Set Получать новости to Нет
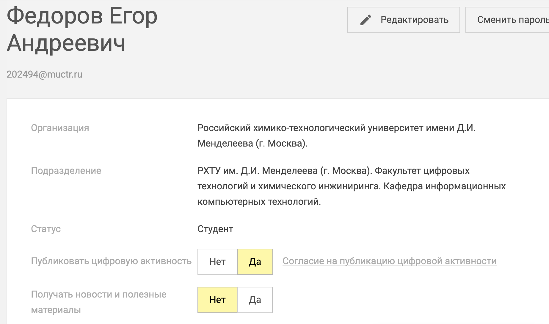Screen dimensions: 549x324 point(217,300)
